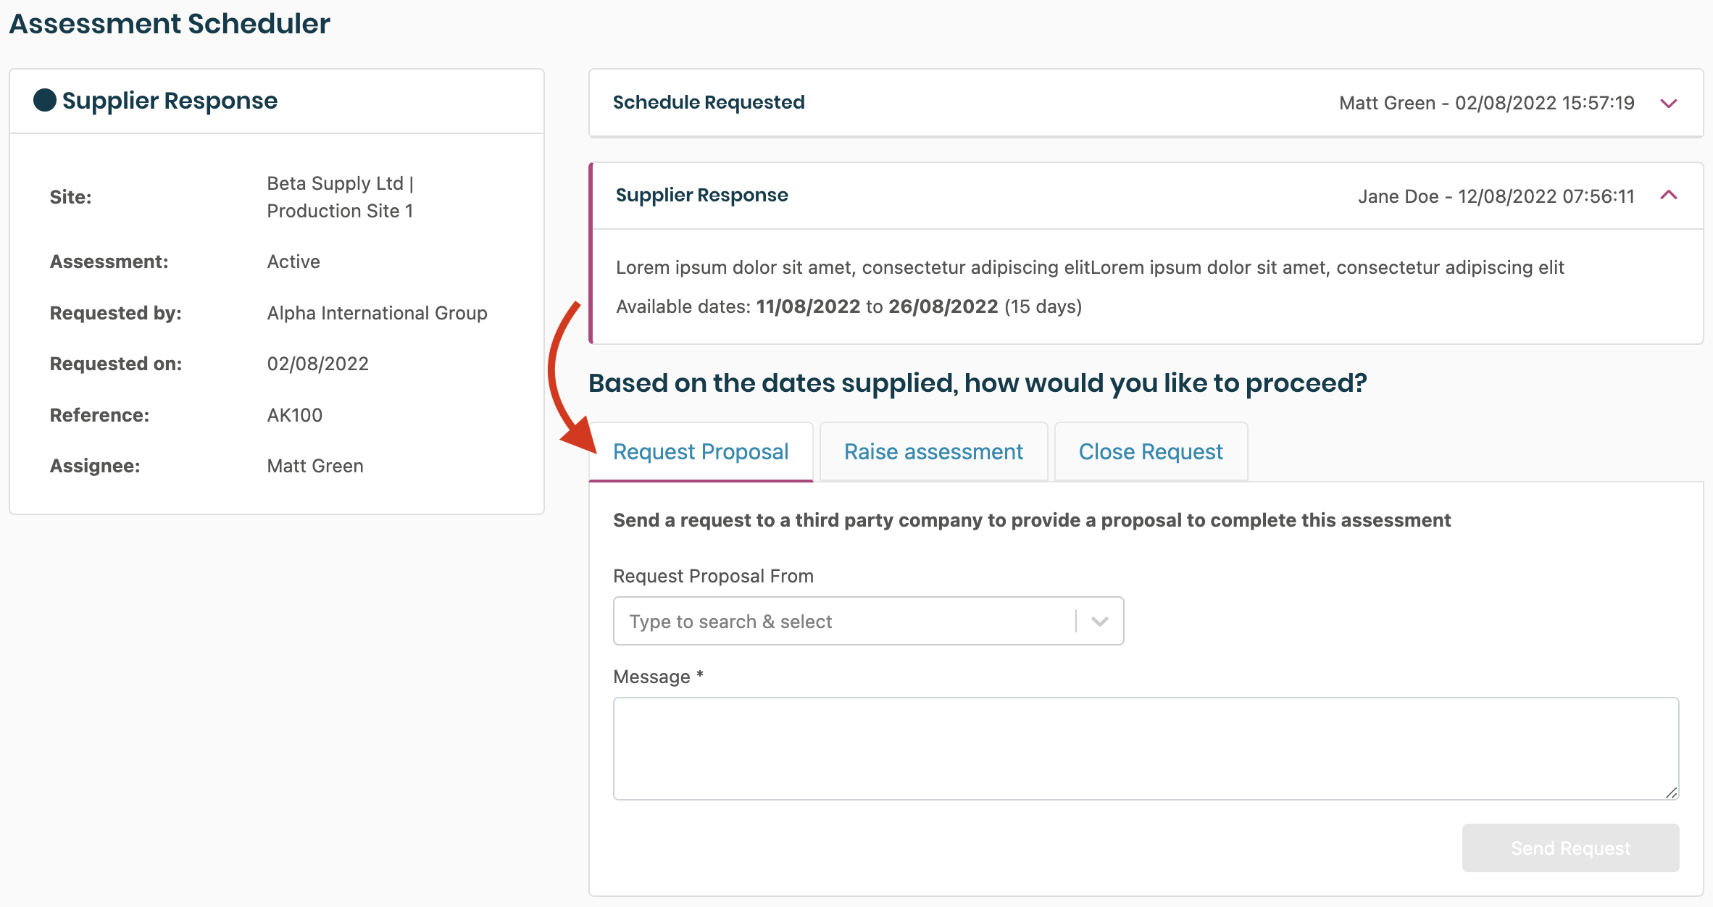The width and height of the screenshot is (1713, 907).
Task: Open Request Proposal From dropdown arrow
Action: [x=1099, y=622]
